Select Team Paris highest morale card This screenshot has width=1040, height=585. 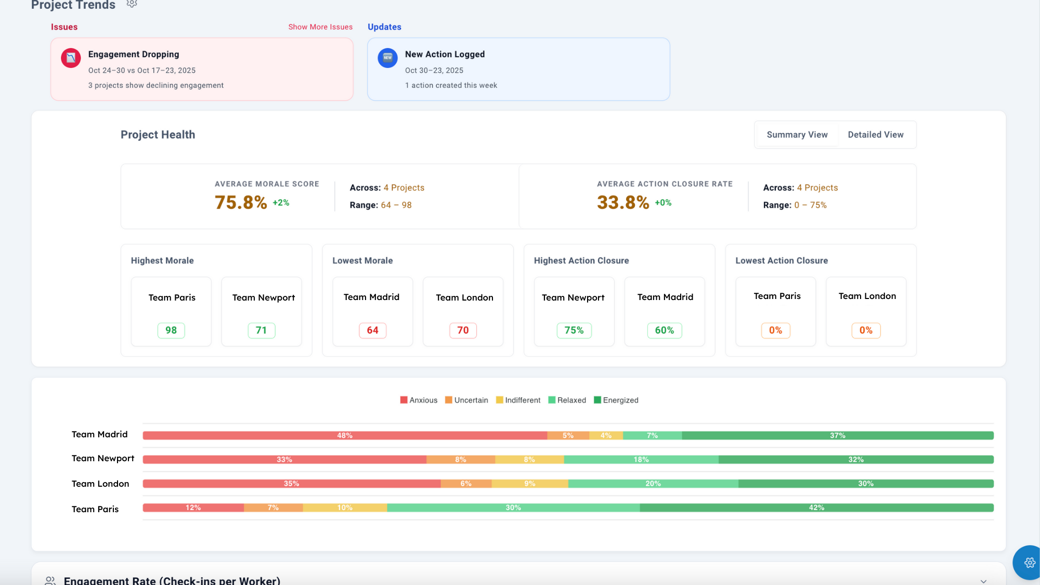[x=171, y=311]
